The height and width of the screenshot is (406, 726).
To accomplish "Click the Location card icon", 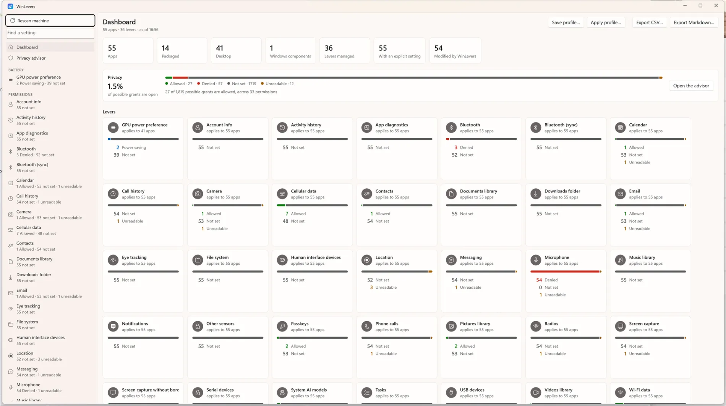I will pyautogui.click(x=367, y=260).
